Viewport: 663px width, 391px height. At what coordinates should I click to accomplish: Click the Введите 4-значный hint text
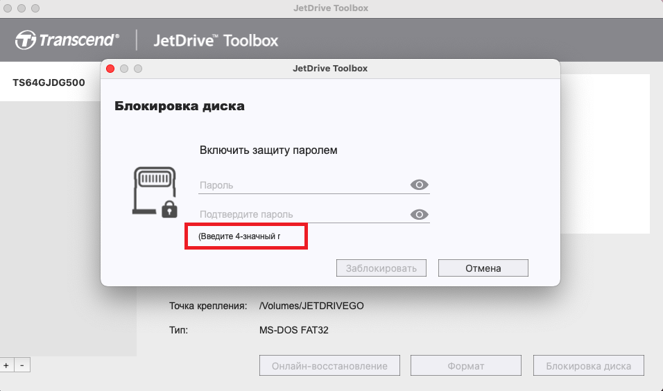pyautogui.click(x=239, y=236)
